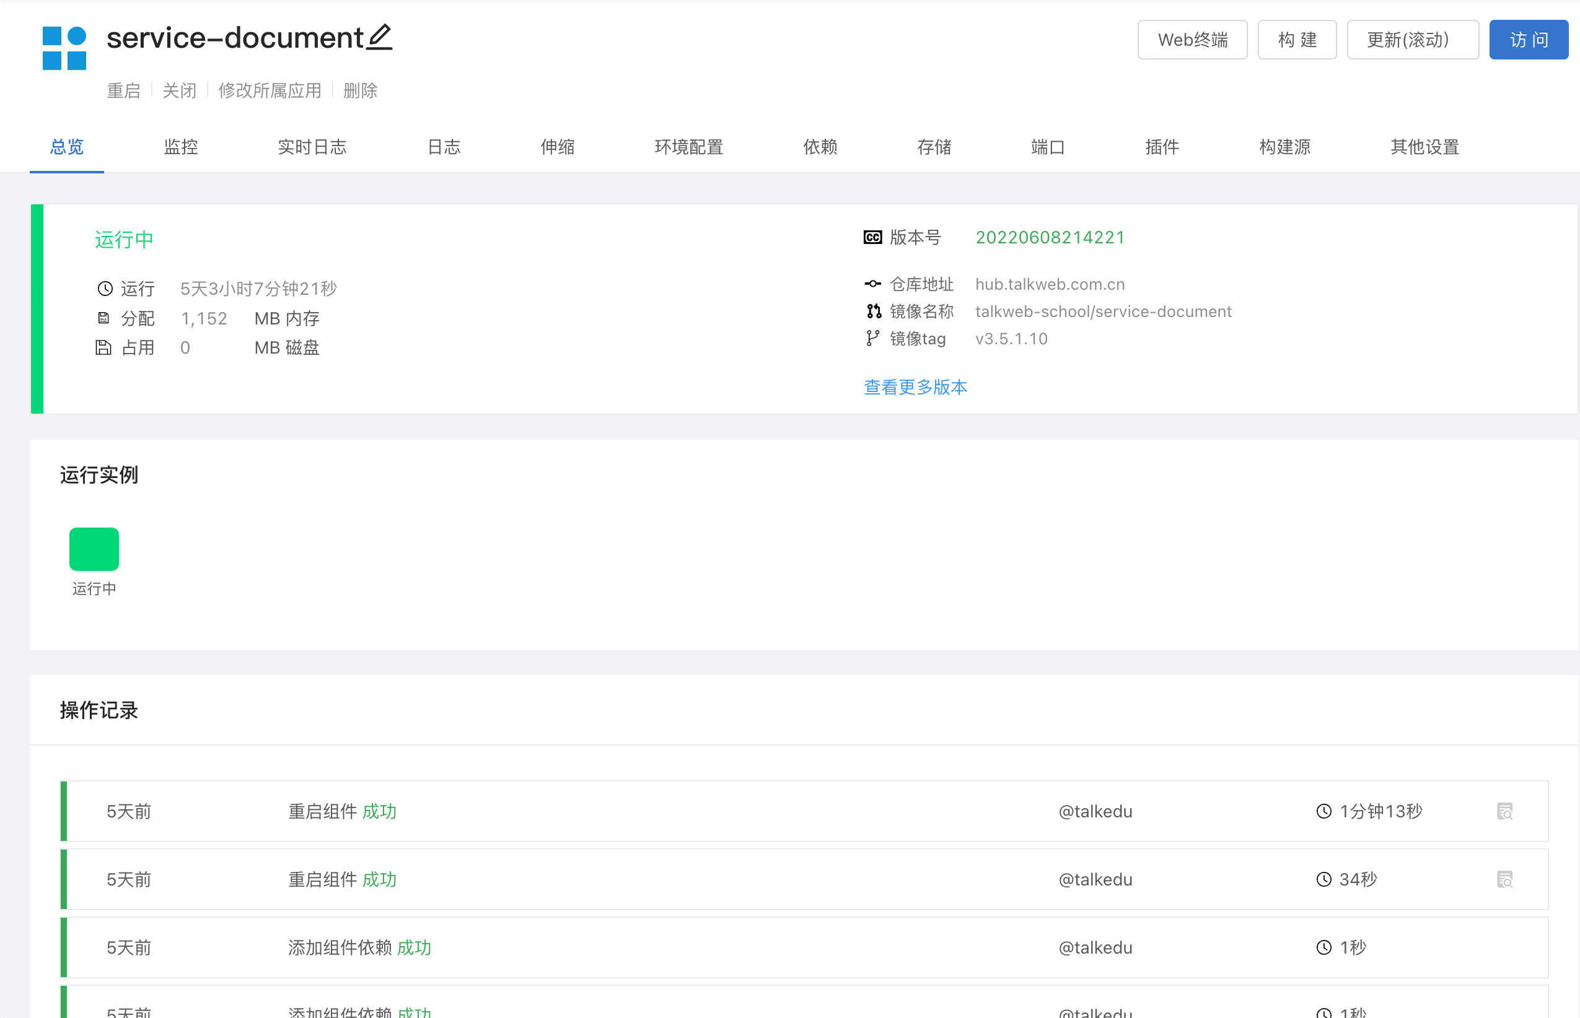The height and width of the screenshot is (1018, 1580).
Task: Click the blue component logo icon
Action: (x=64, y=48)
